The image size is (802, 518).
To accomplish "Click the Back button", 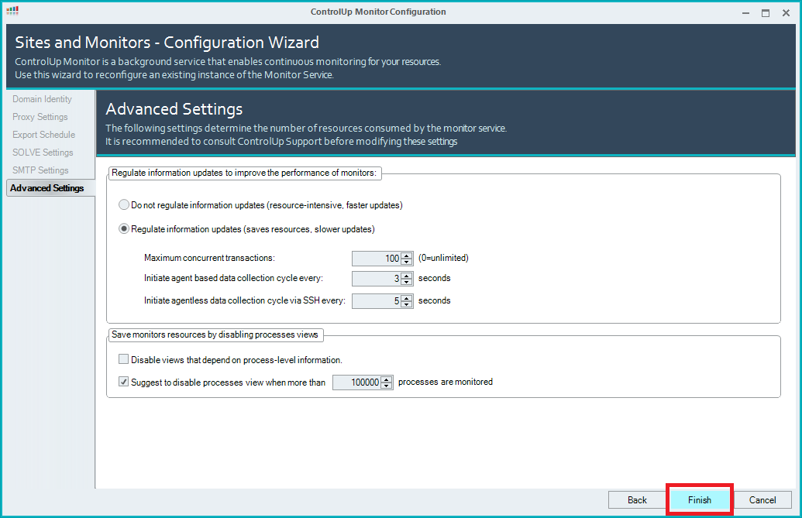I will (x=637, y=500).
